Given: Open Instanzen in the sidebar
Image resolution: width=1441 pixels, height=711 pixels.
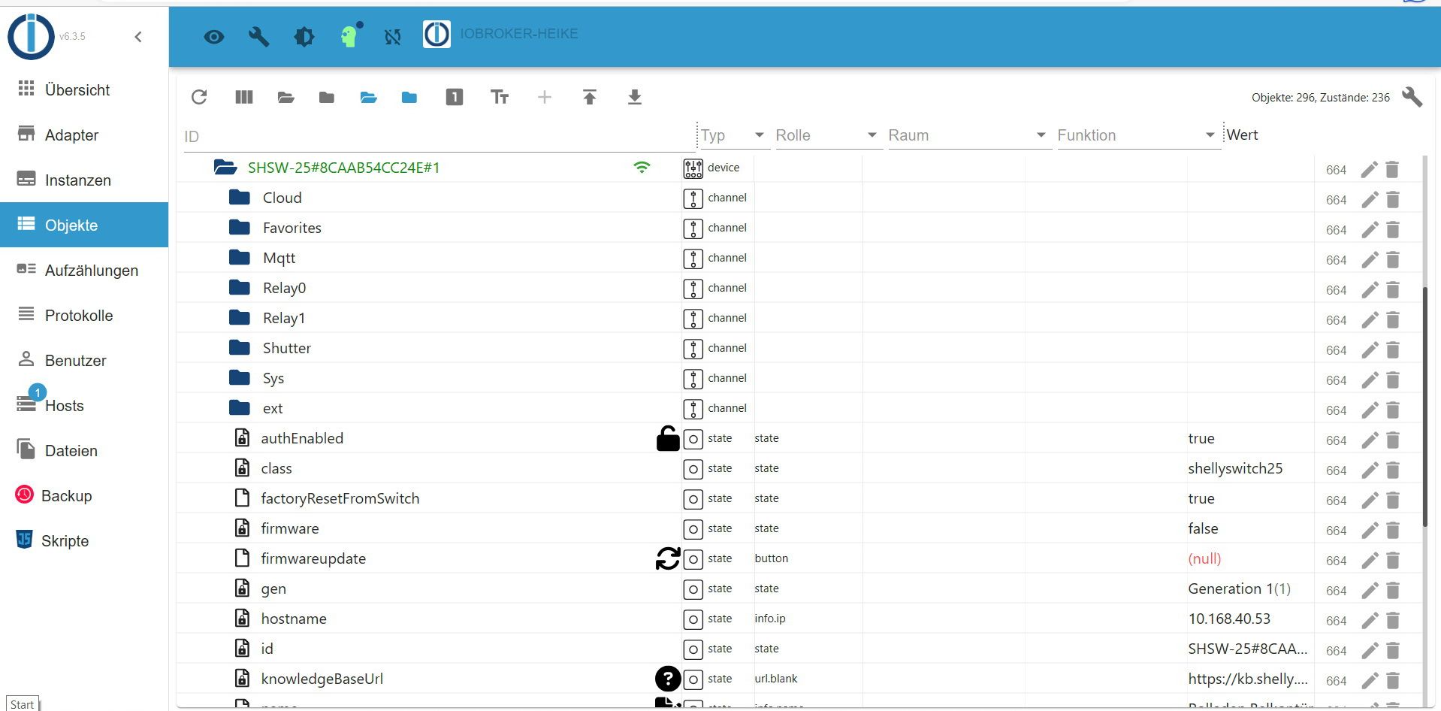Looking at the screenshot, I should (x=84, y=180).
